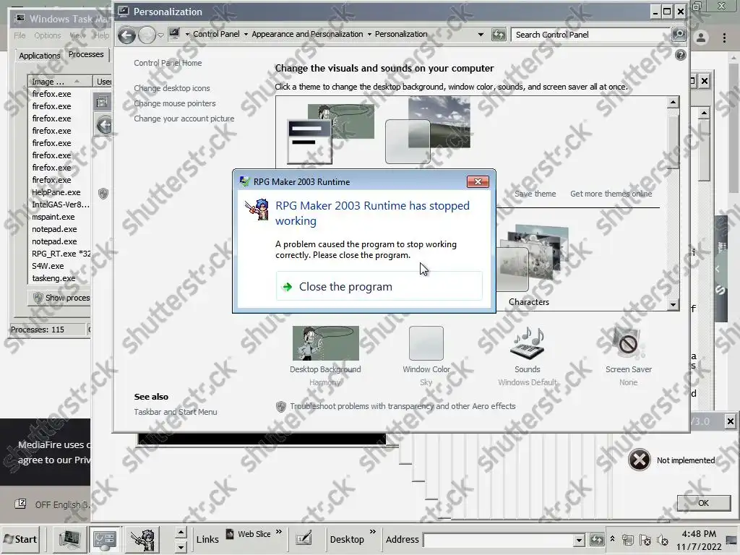Select HelpPane.exe process in Task Manager
This screenshot has height=555, width=740.
click(56, 192)
